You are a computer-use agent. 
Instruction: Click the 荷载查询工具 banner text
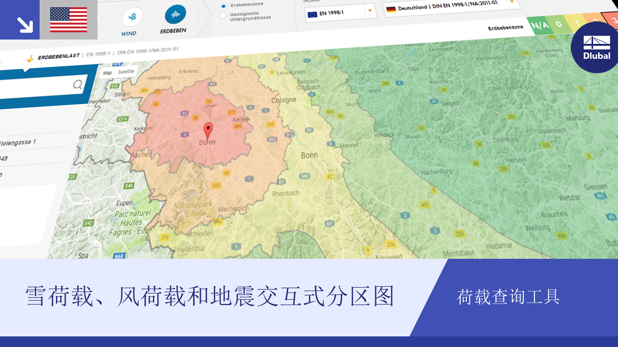pyautogui.click(x=508, y=297)
